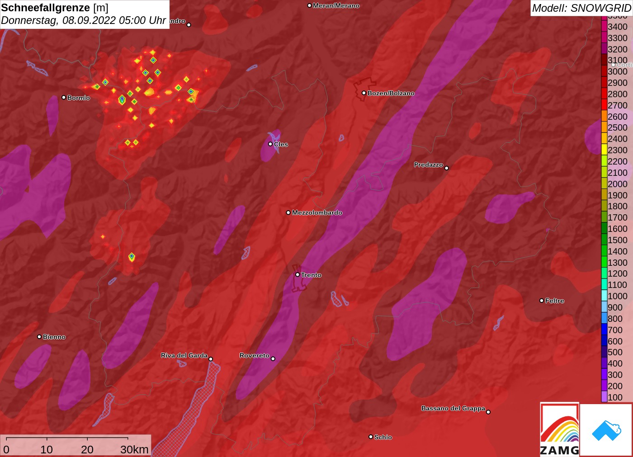633x457 pixels.
Task: Pick the 100 legend color swatch
Action: [604, 397]
